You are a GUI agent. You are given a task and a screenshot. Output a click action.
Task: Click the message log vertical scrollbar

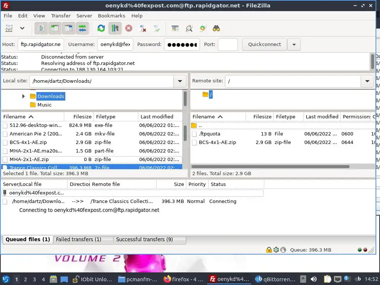pyautogui.click(x=373, y=61)
